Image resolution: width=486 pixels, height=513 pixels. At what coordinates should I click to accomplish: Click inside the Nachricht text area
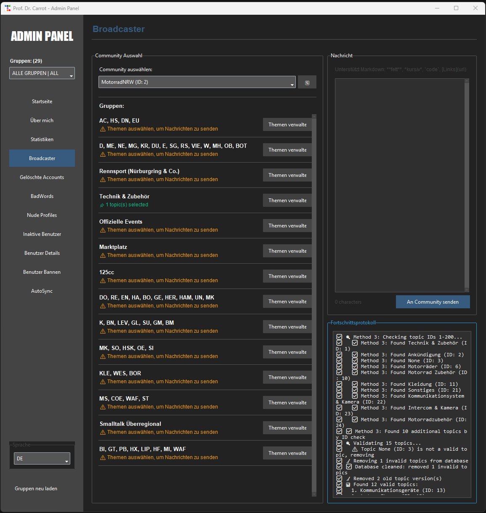point(400,185)
